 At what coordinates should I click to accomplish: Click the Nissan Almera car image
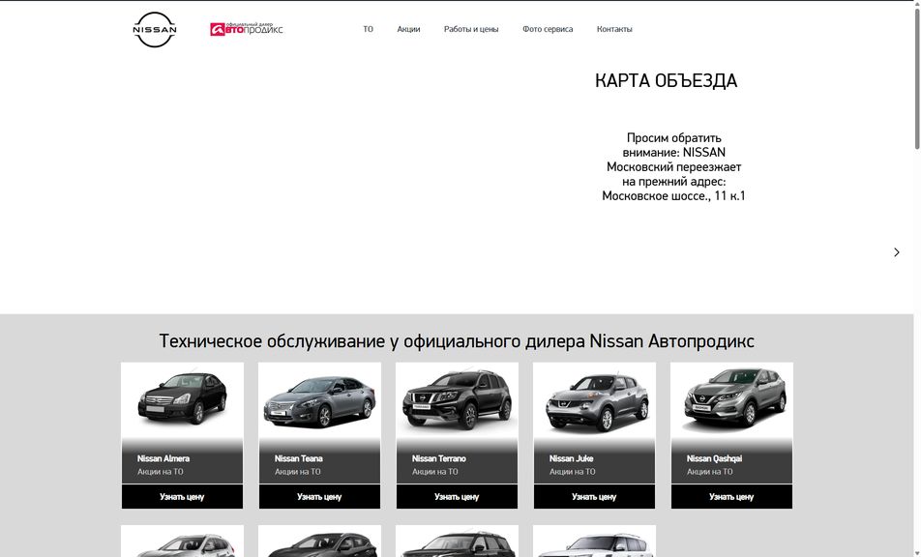[182, 399]
